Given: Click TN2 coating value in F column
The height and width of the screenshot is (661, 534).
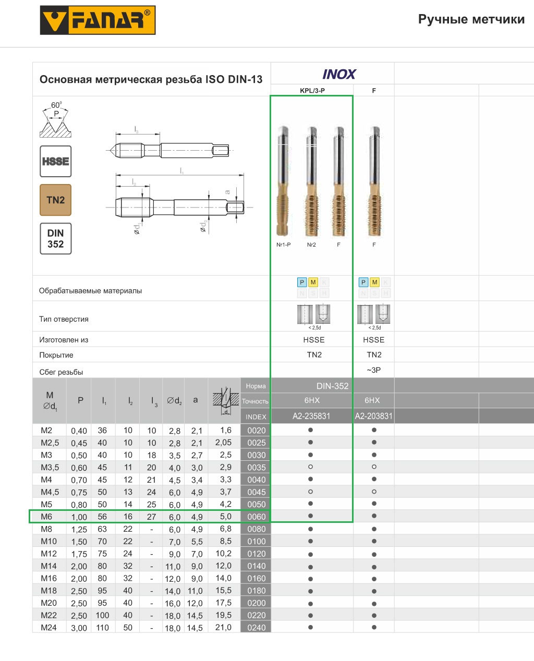Looking at the screenshot, I should coord(374,355).
